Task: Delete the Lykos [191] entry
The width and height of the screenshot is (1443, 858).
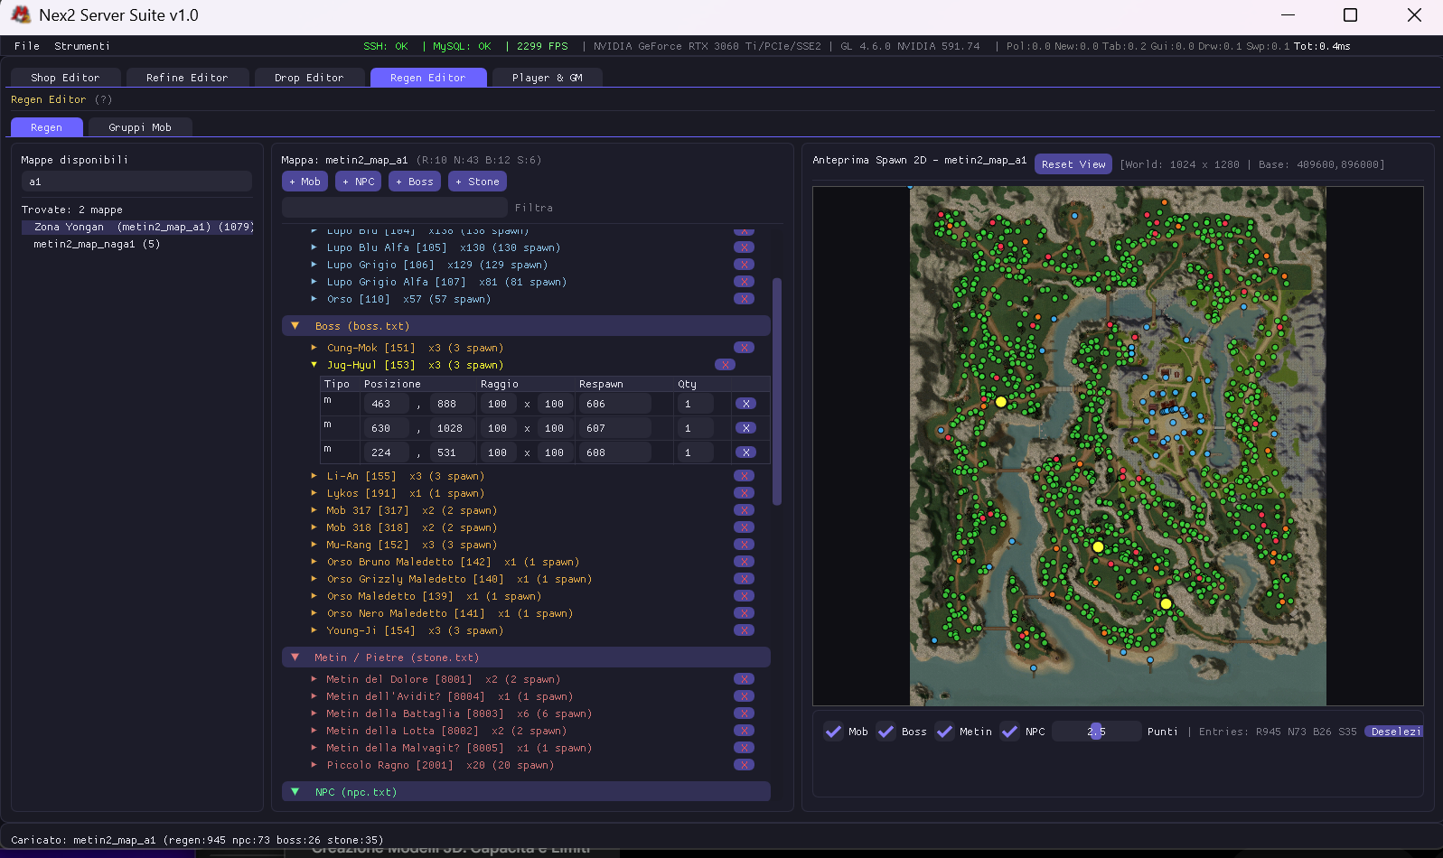Action: tap(744, 493)
